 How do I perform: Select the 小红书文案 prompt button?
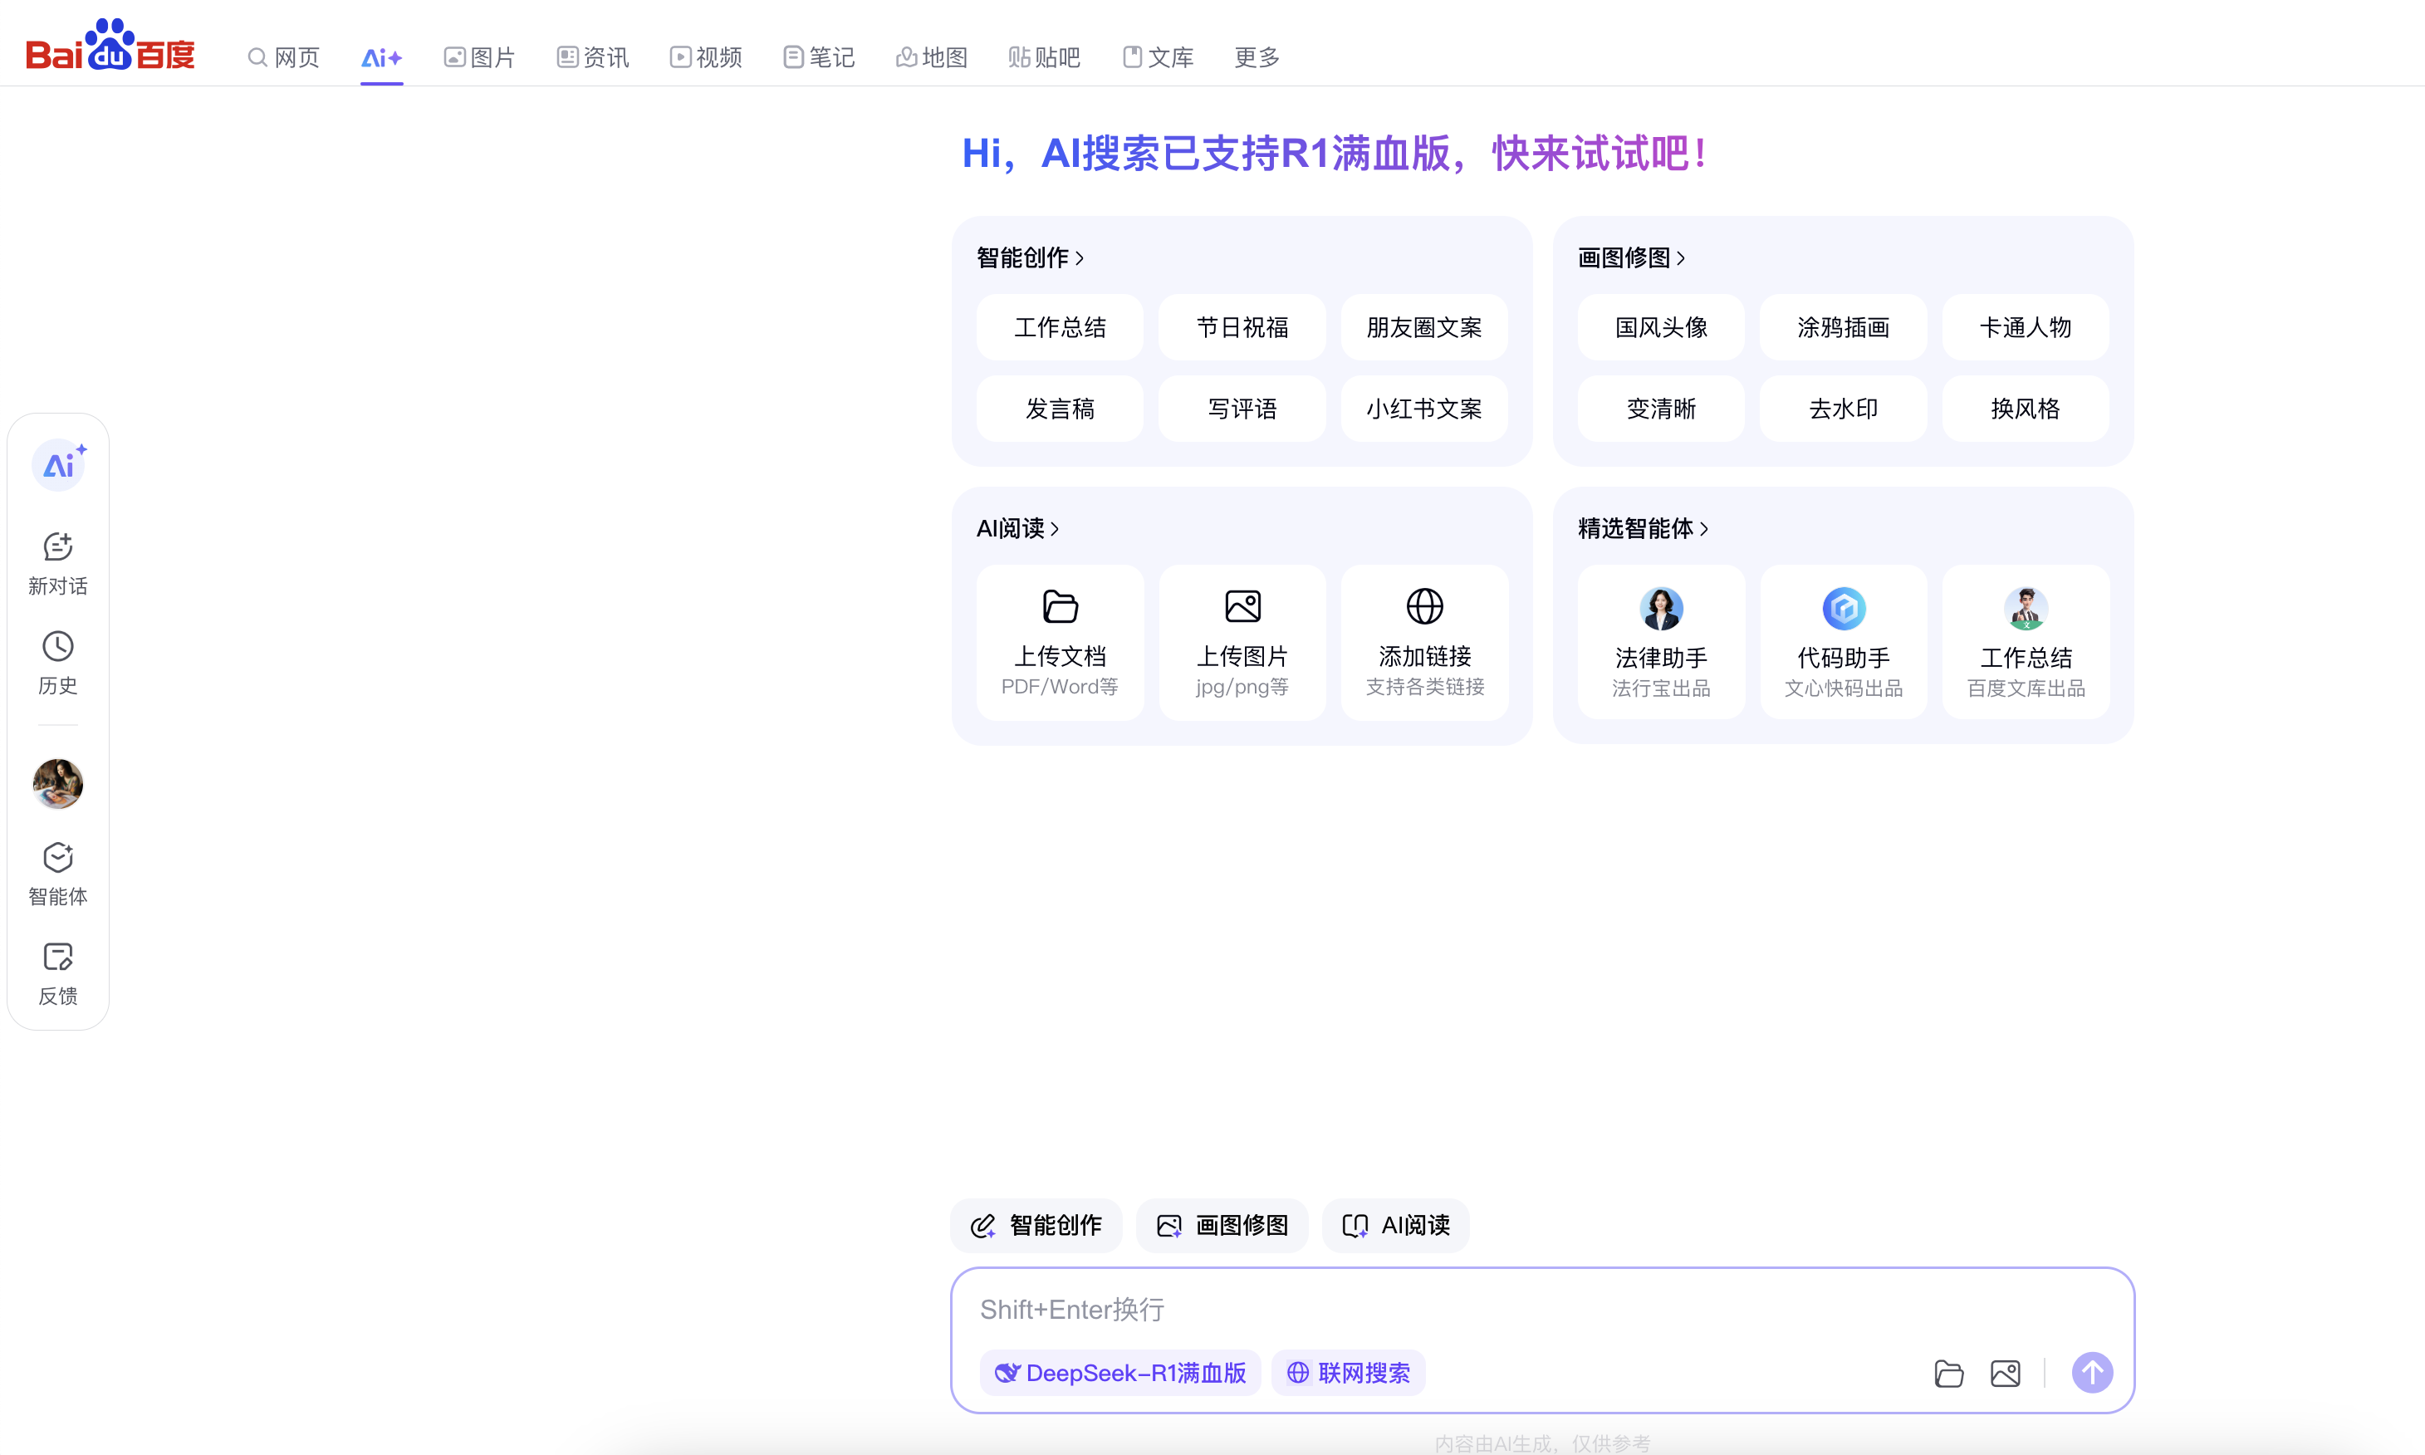click(1423, 409)
